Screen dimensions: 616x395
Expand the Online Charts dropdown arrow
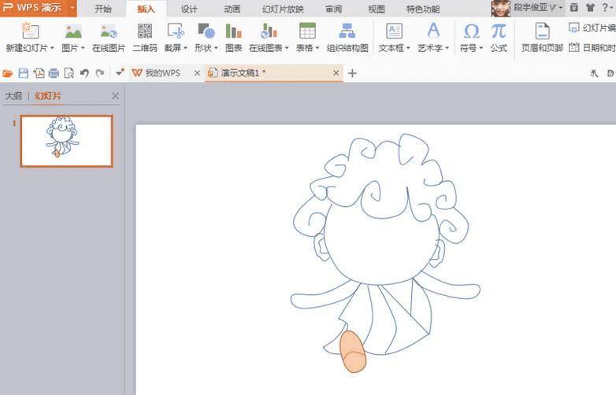pos(287,48)
